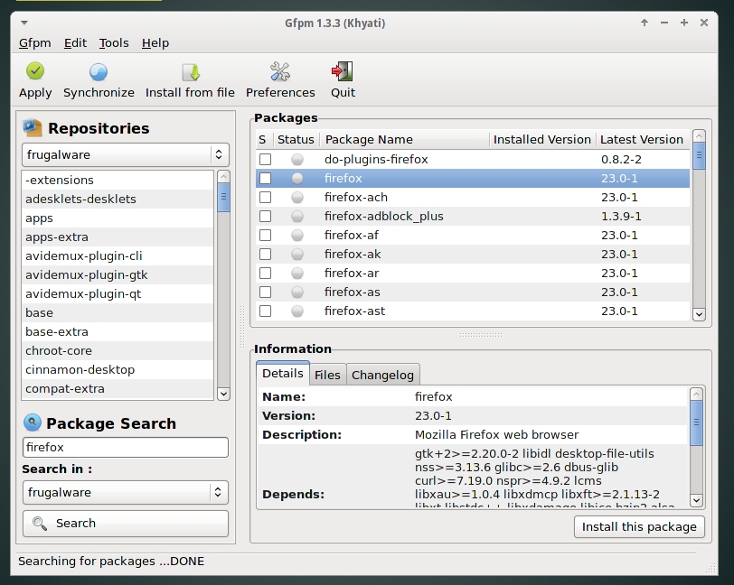Click the Repositories panel icon
This screenshot has width=734, height=585.
33,127
